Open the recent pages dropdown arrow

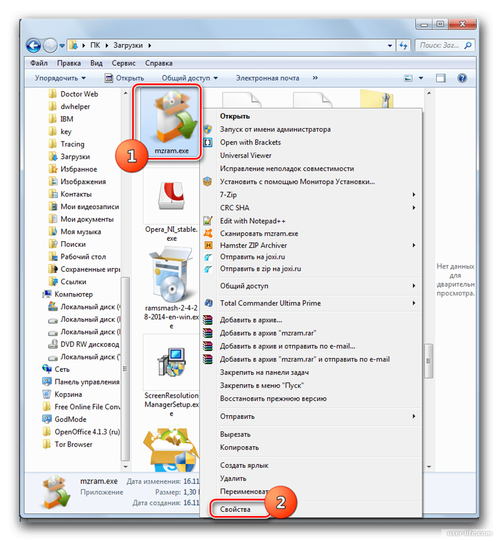[x=62, y=46]
